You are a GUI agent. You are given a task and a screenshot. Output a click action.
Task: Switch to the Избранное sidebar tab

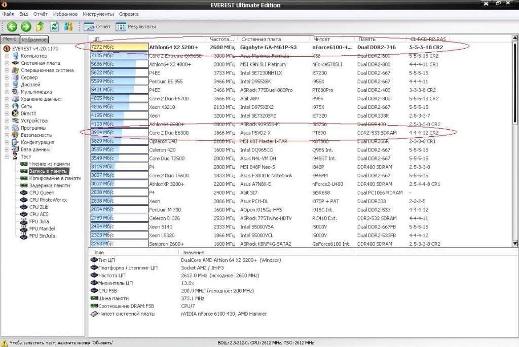(x=34, y=40)
